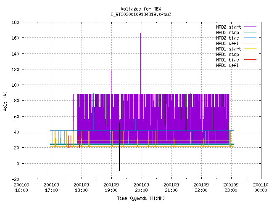
Task: Click the orange NPD2 defl legend line
Action: coord(251,43)
